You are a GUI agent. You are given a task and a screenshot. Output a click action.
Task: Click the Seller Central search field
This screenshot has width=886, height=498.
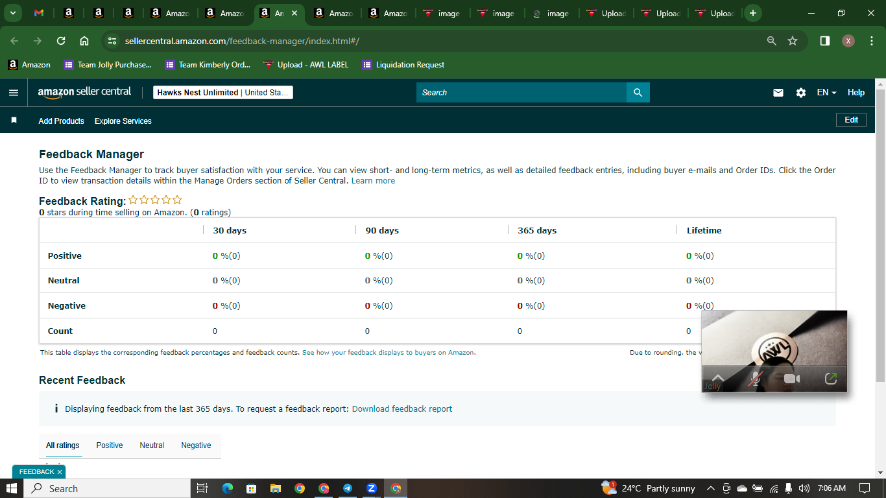(521, 93)
